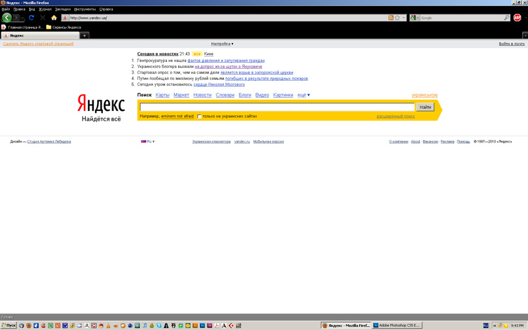Click 'Сделать Яндекс стартовой страницей' link
The image size is (528, 330).
click(38, 44)
